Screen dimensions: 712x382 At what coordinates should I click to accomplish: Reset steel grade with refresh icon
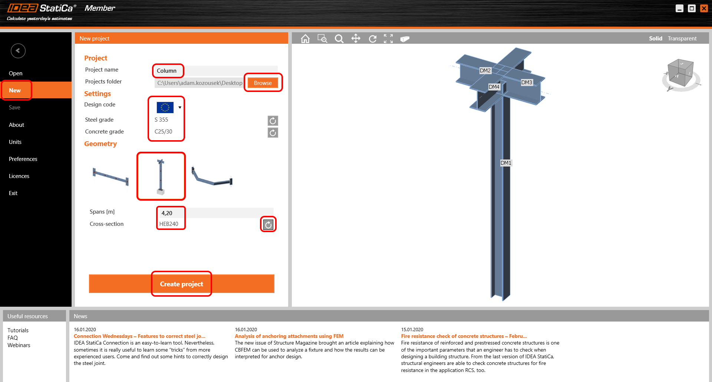pyautogui.click(x=273, y=121)
